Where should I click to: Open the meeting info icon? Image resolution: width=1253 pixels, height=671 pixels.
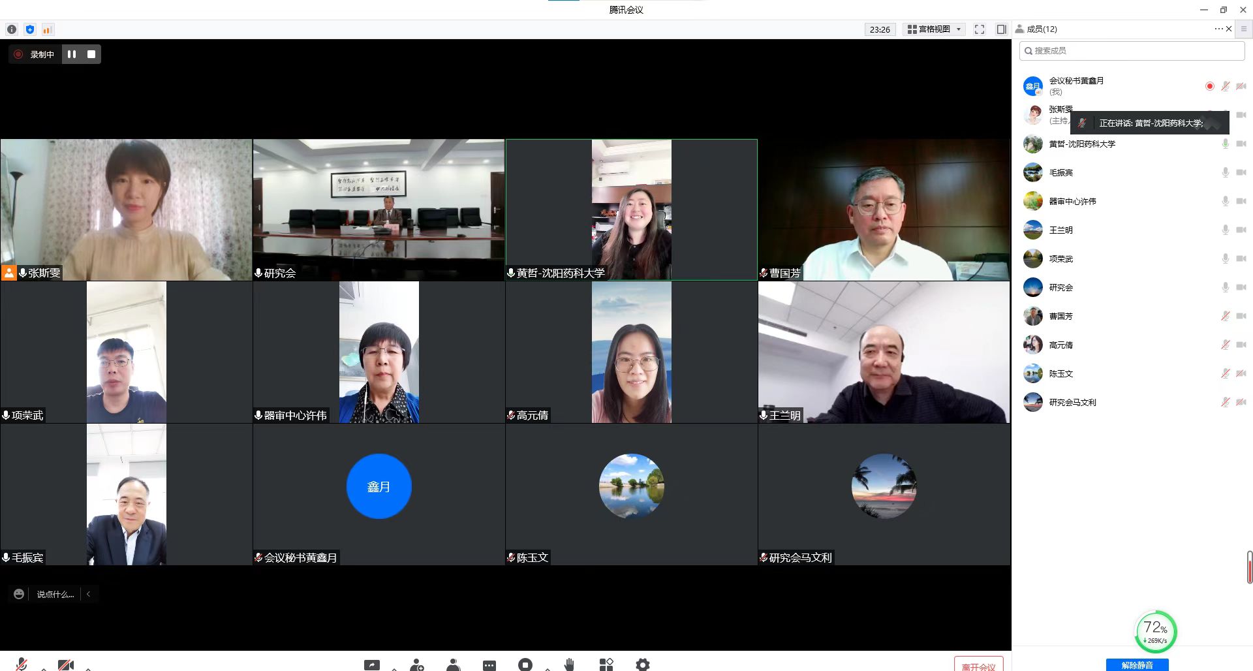click(12, 29)
